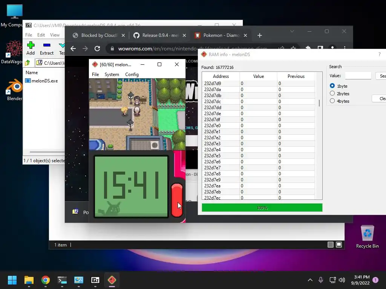The image size is (386, 289).
Task: Click the Value column header
Action: click(259, 76)
